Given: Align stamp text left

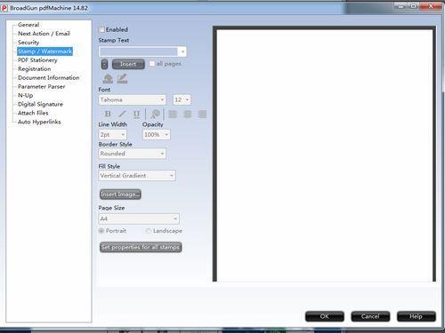Looking at the screenshot, I should click(173, 114).
